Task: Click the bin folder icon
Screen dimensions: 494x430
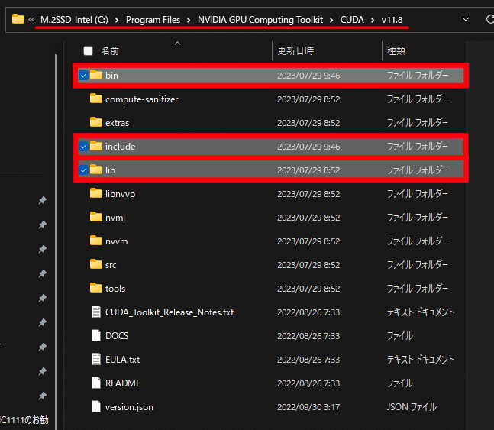Action: pyautogui.click(x=96, y=75)
